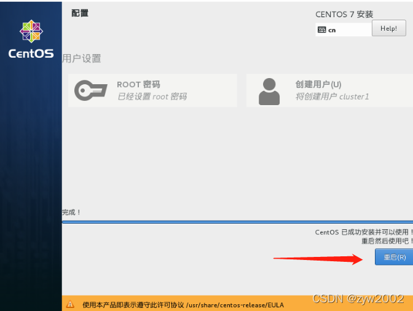Click the text 将创建用户 cluster1
This screenshot has height=311, width=413.
(x=332, y=96)
